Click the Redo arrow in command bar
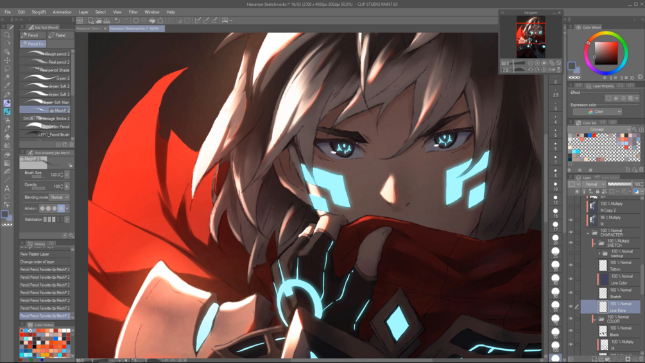 point(126,20)
